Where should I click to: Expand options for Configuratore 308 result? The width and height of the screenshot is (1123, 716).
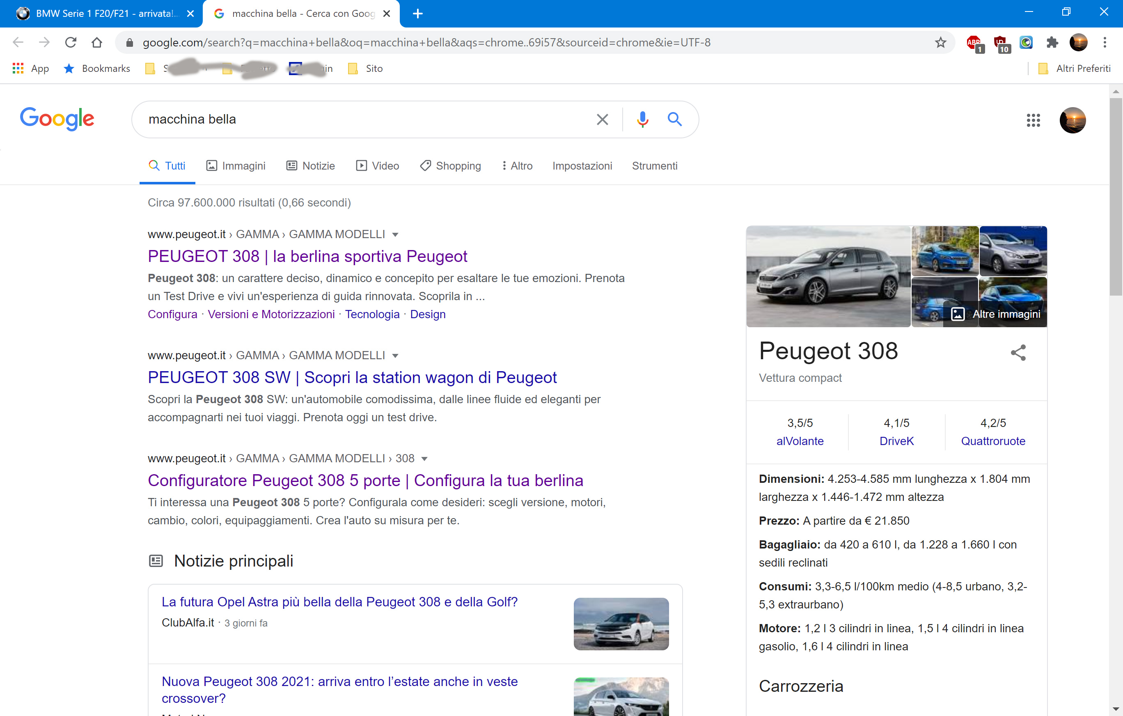(x=424, y=459)
